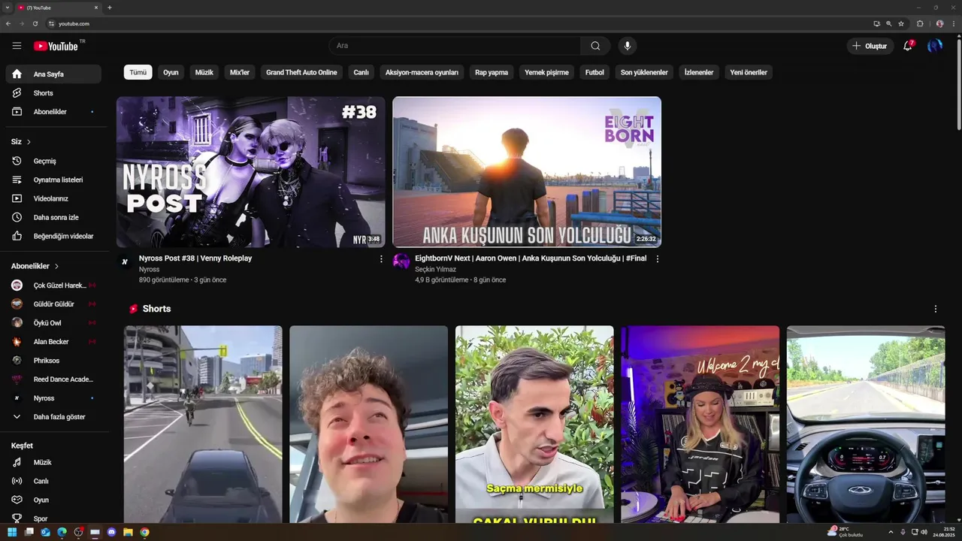Viewport: 962px width, 541px height.
Task: Open Güldür Güldür subscription channel
Action: tap(53, 304)
